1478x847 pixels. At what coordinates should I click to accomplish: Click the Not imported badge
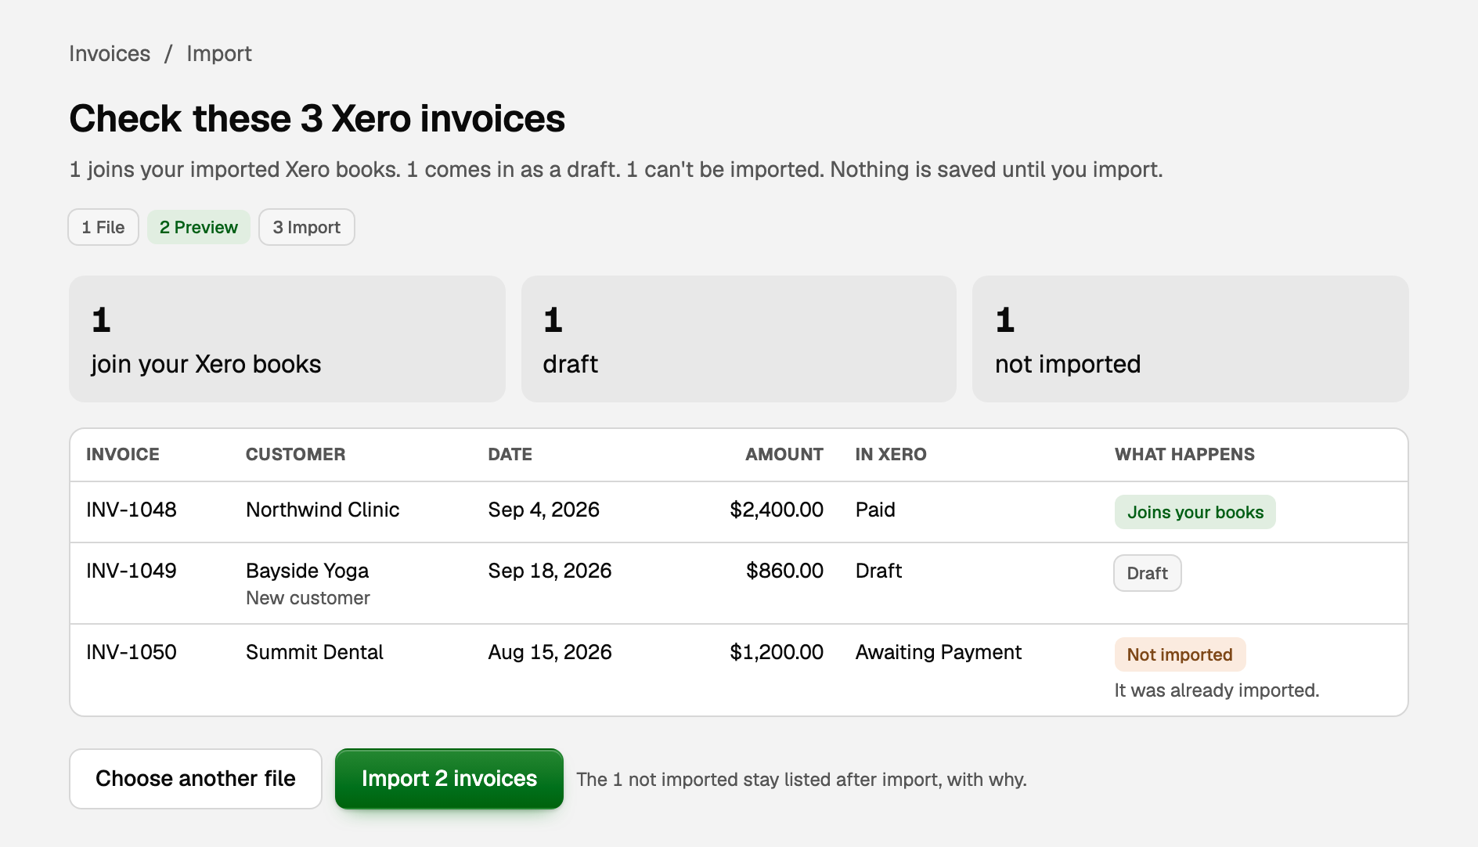point(1180,654)
